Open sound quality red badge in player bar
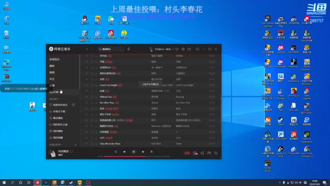Screen dimensions: 330x186 point(187,153)
